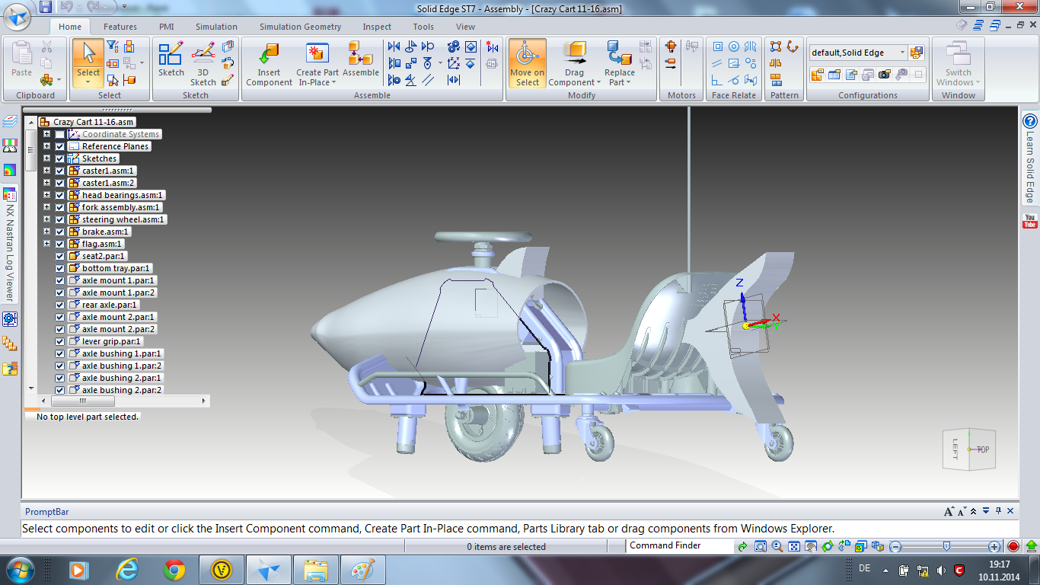Click the red Record button in status bar
This screenshot has width=1040, height=585.
pyautogui.click(x=1013, y=546)
